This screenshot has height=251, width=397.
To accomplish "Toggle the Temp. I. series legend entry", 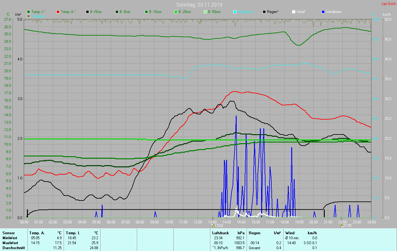I will 38,12.
